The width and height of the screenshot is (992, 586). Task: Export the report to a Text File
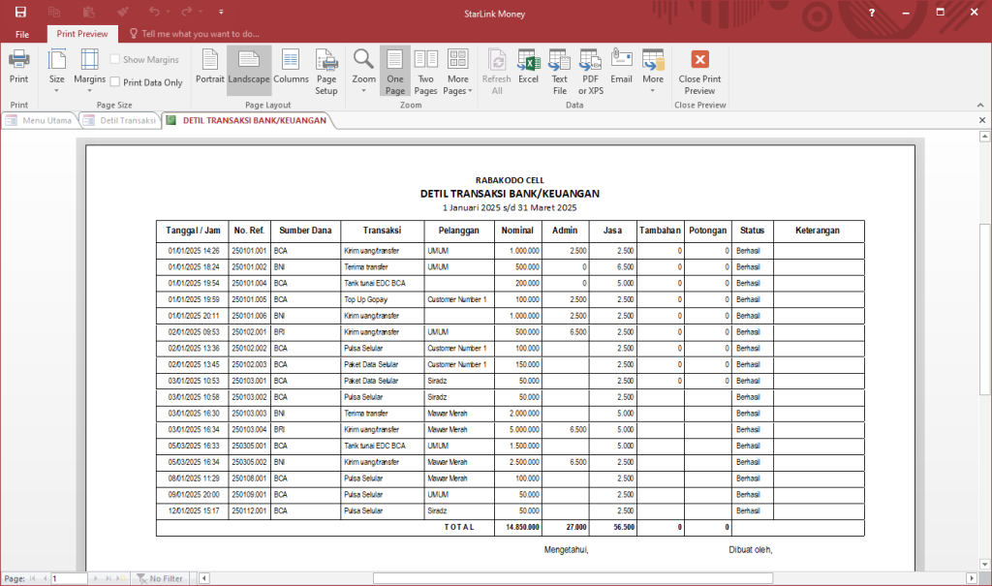(559, 72)
